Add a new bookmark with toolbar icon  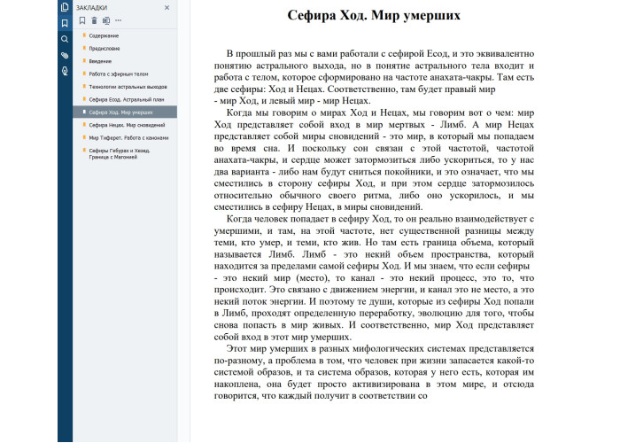pos(82,19)
